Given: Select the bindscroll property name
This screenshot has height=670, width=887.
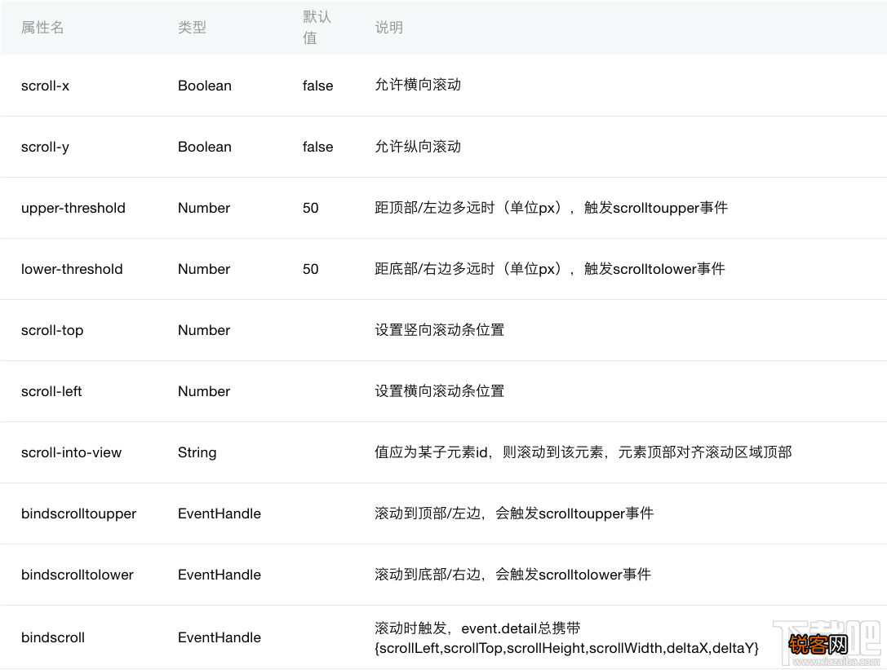Looking at the screenshot, I should point(53,637).
